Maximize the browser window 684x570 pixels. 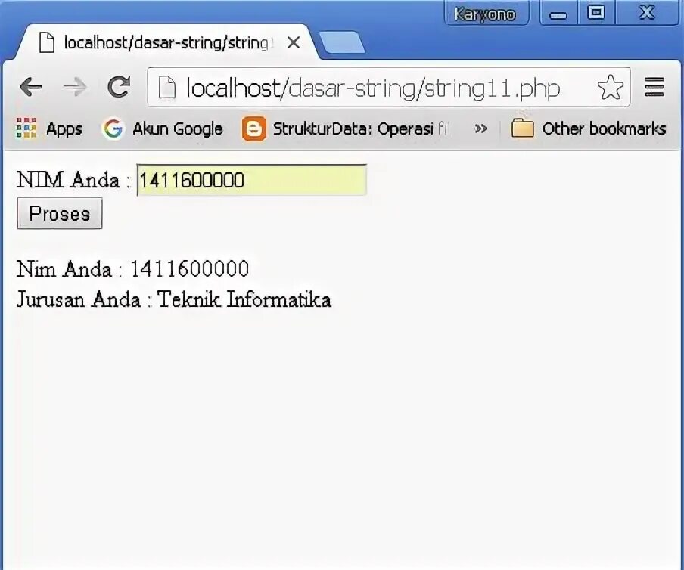(x=596, y=13)
